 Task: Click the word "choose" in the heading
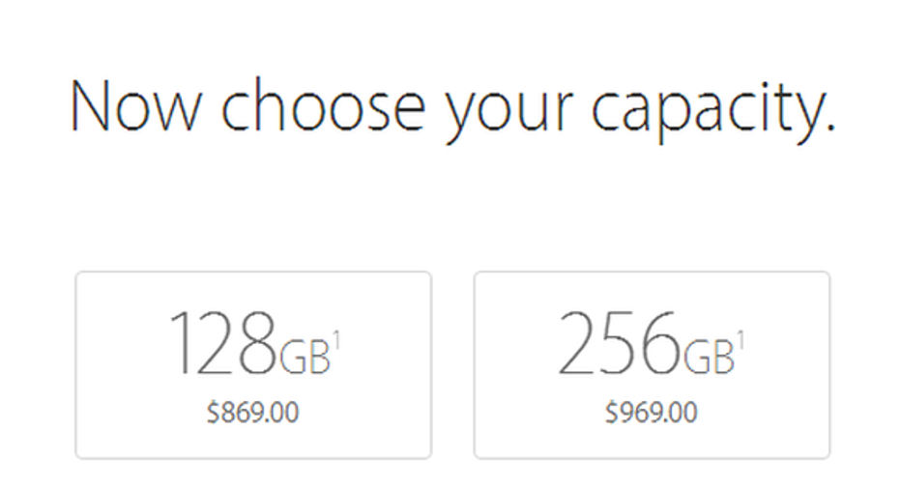(x=323, y=105)
